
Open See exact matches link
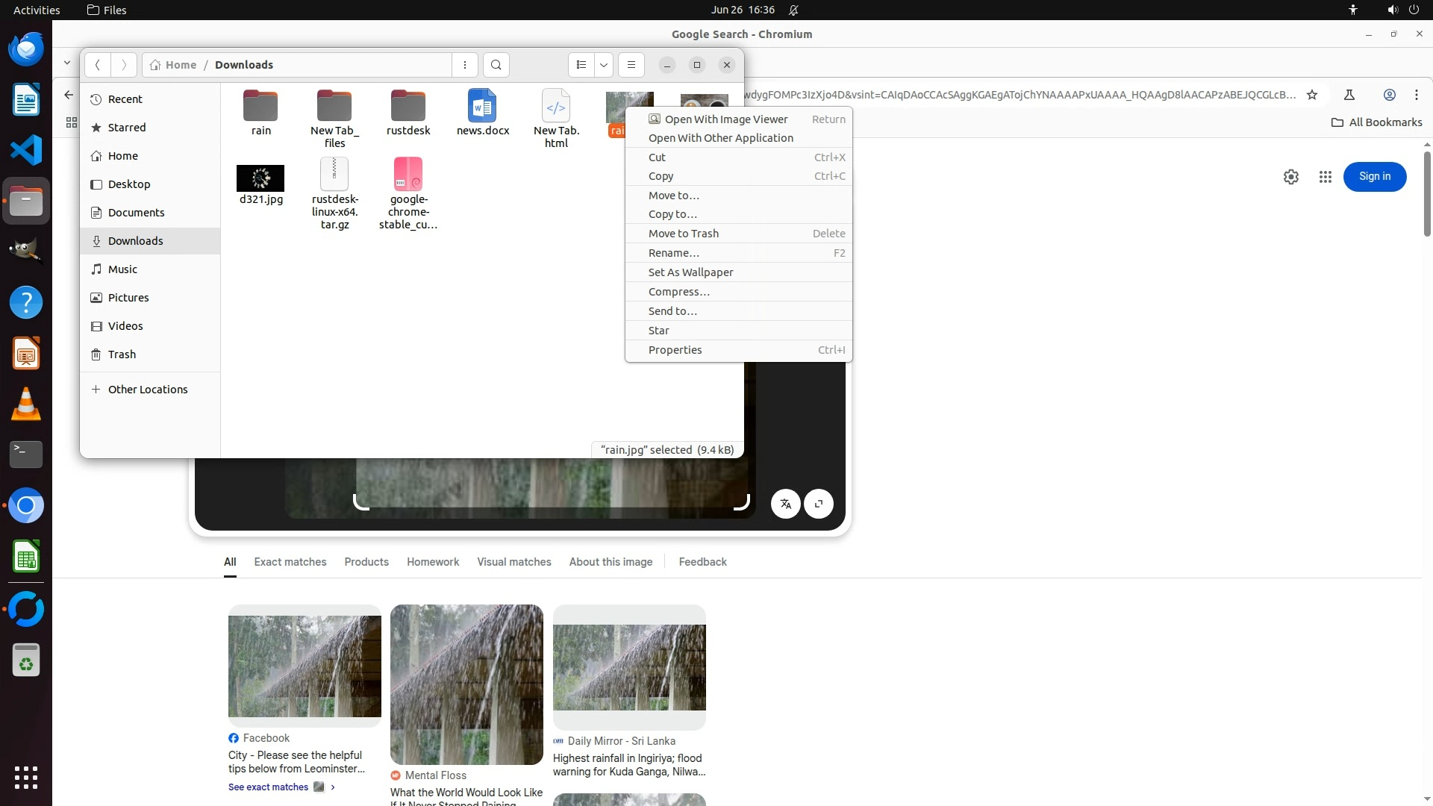click(x=269, y=787)
